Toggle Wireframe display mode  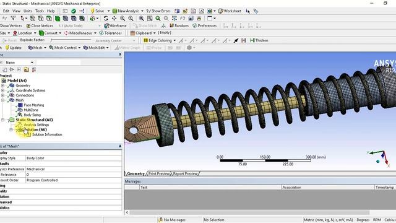point(116,25)
